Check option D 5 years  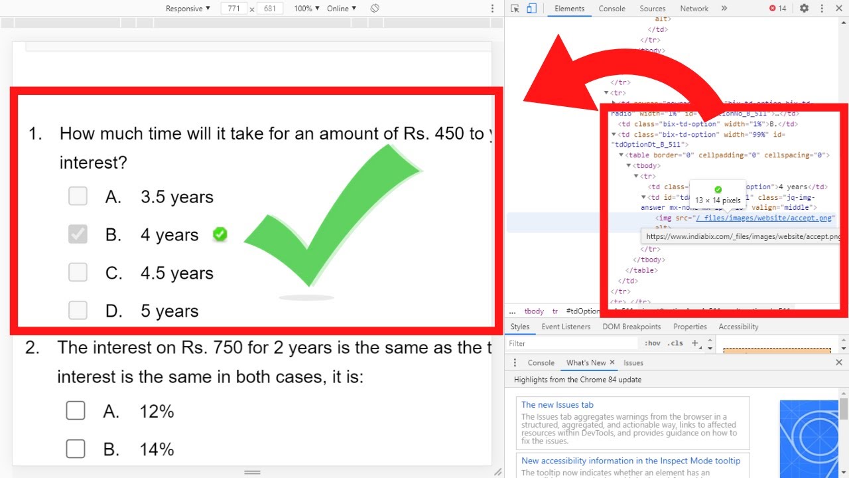[x=78, y=310]
